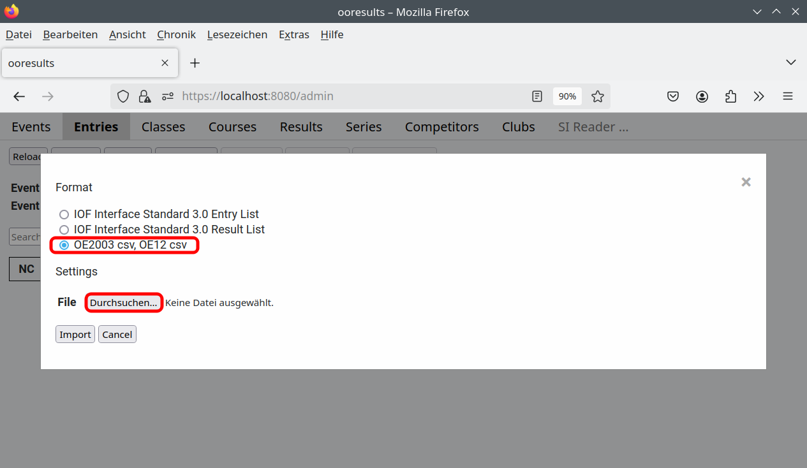This screenshot has height=468, width=807.
Task: Open the Hilfe menu
Action: (x=332, y=34)
